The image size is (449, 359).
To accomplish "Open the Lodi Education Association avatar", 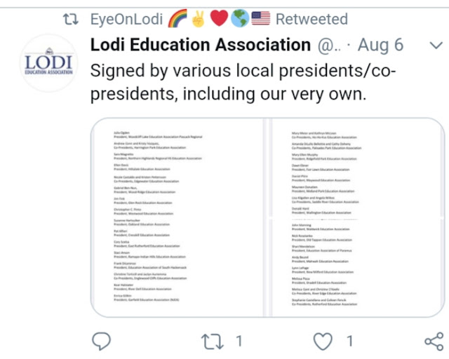I will coord(49,63).
